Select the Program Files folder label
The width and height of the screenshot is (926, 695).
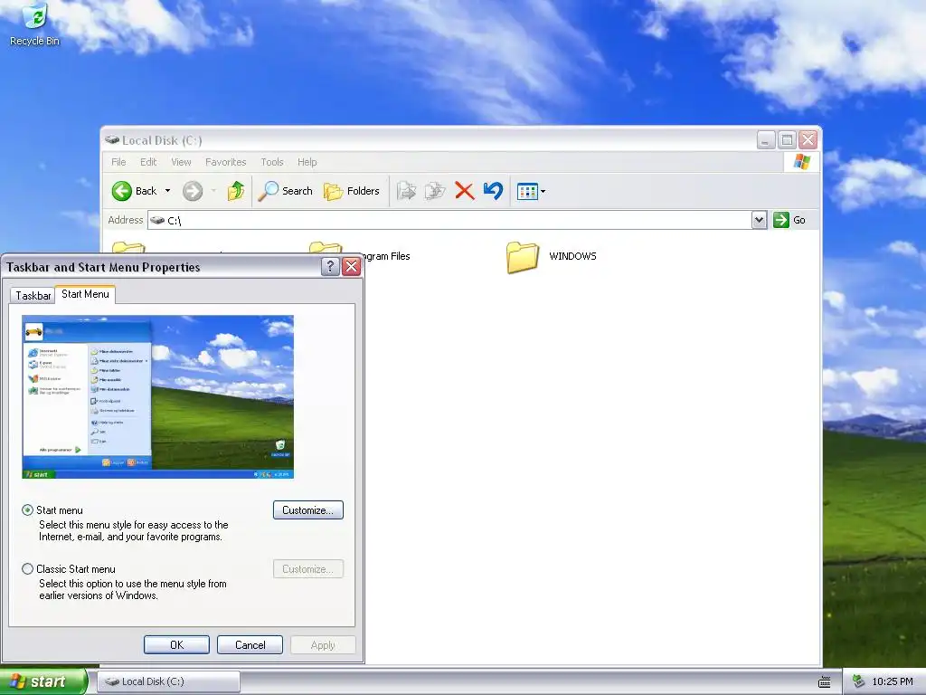387,256
